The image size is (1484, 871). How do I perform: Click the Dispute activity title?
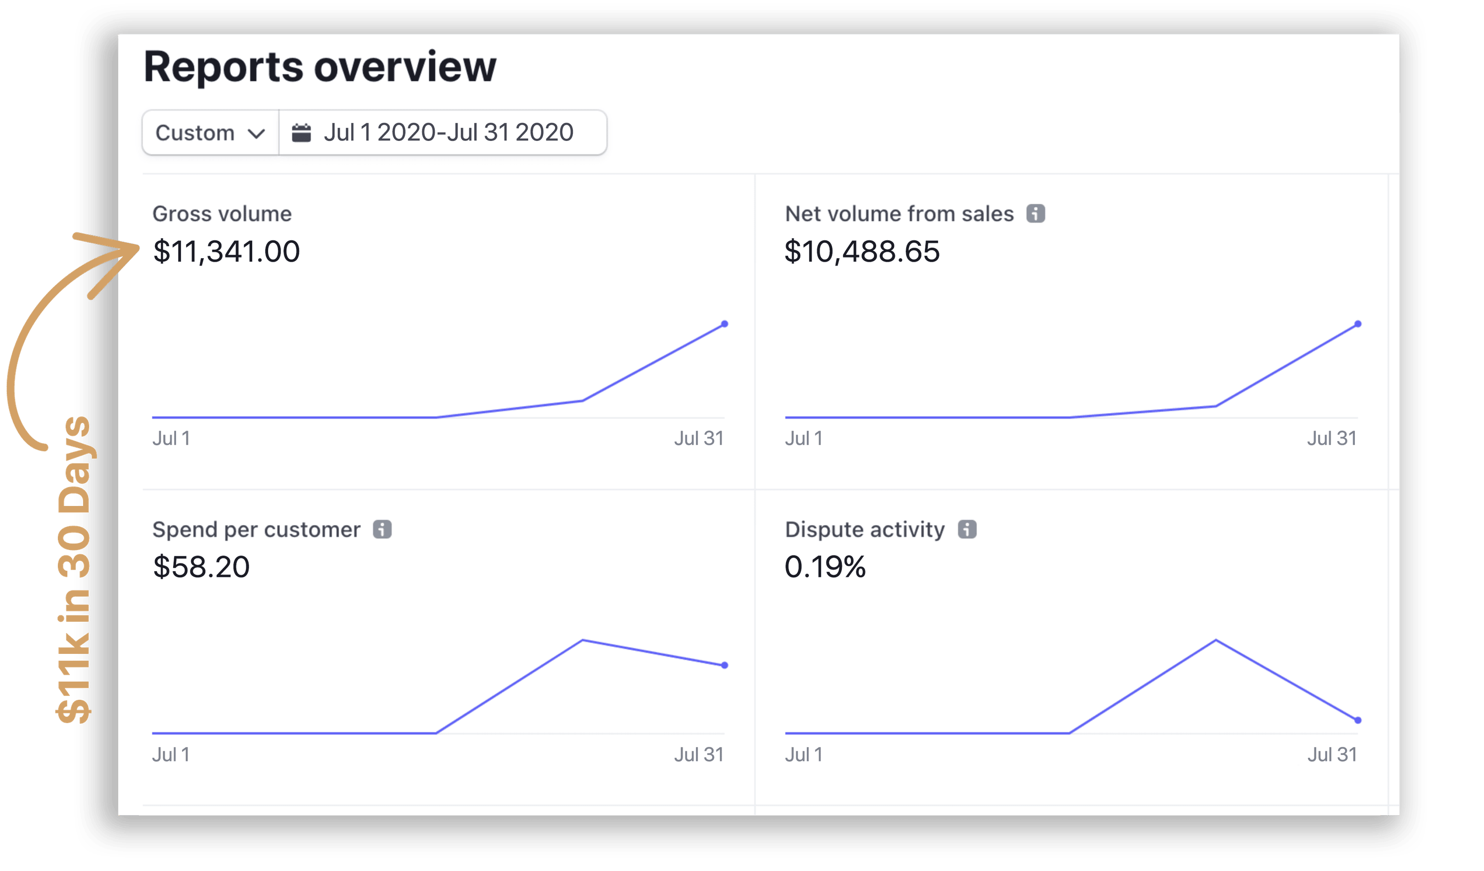pos(865,529)
